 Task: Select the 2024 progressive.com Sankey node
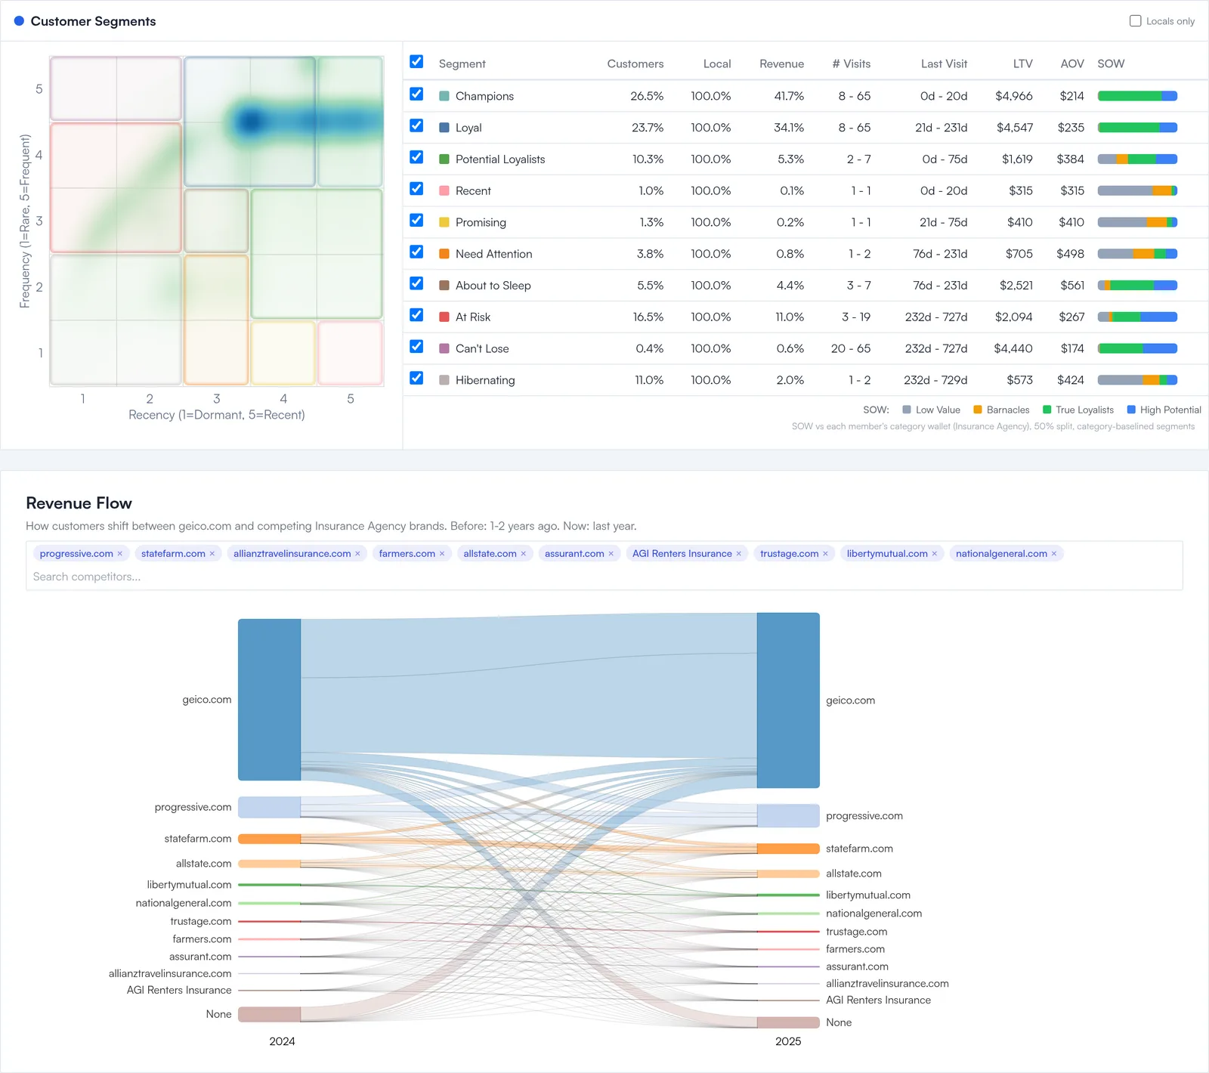[x=269, y=807]
